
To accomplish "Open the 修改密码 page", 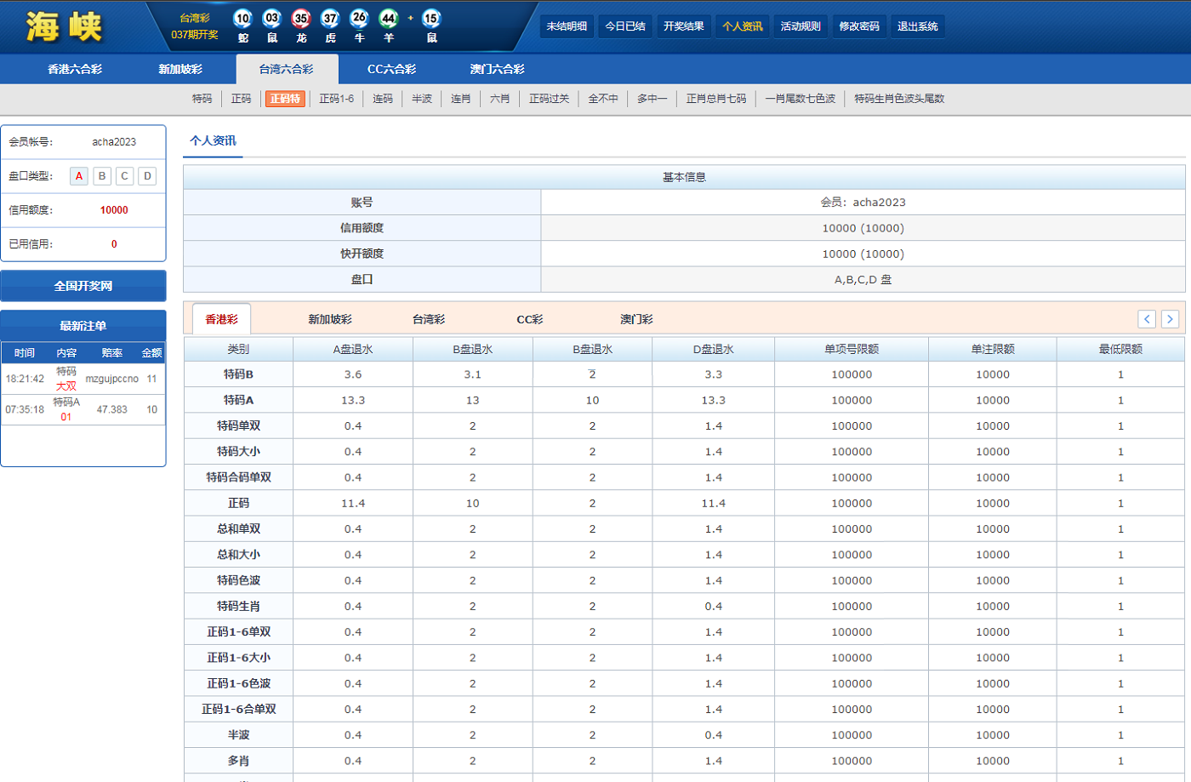I will coord(858,26).
